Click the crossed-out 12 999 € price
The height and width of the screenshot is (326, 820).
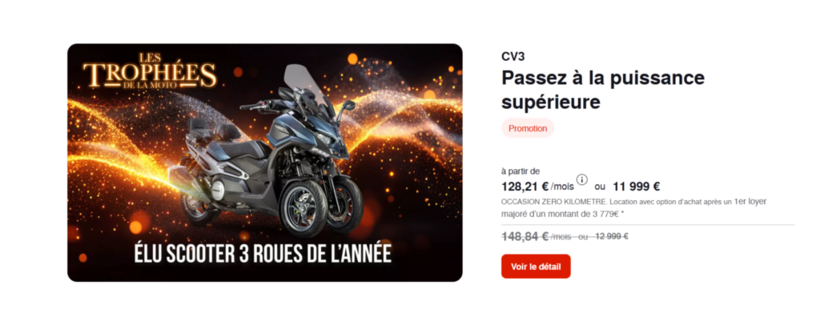click(x=611, y=236)
